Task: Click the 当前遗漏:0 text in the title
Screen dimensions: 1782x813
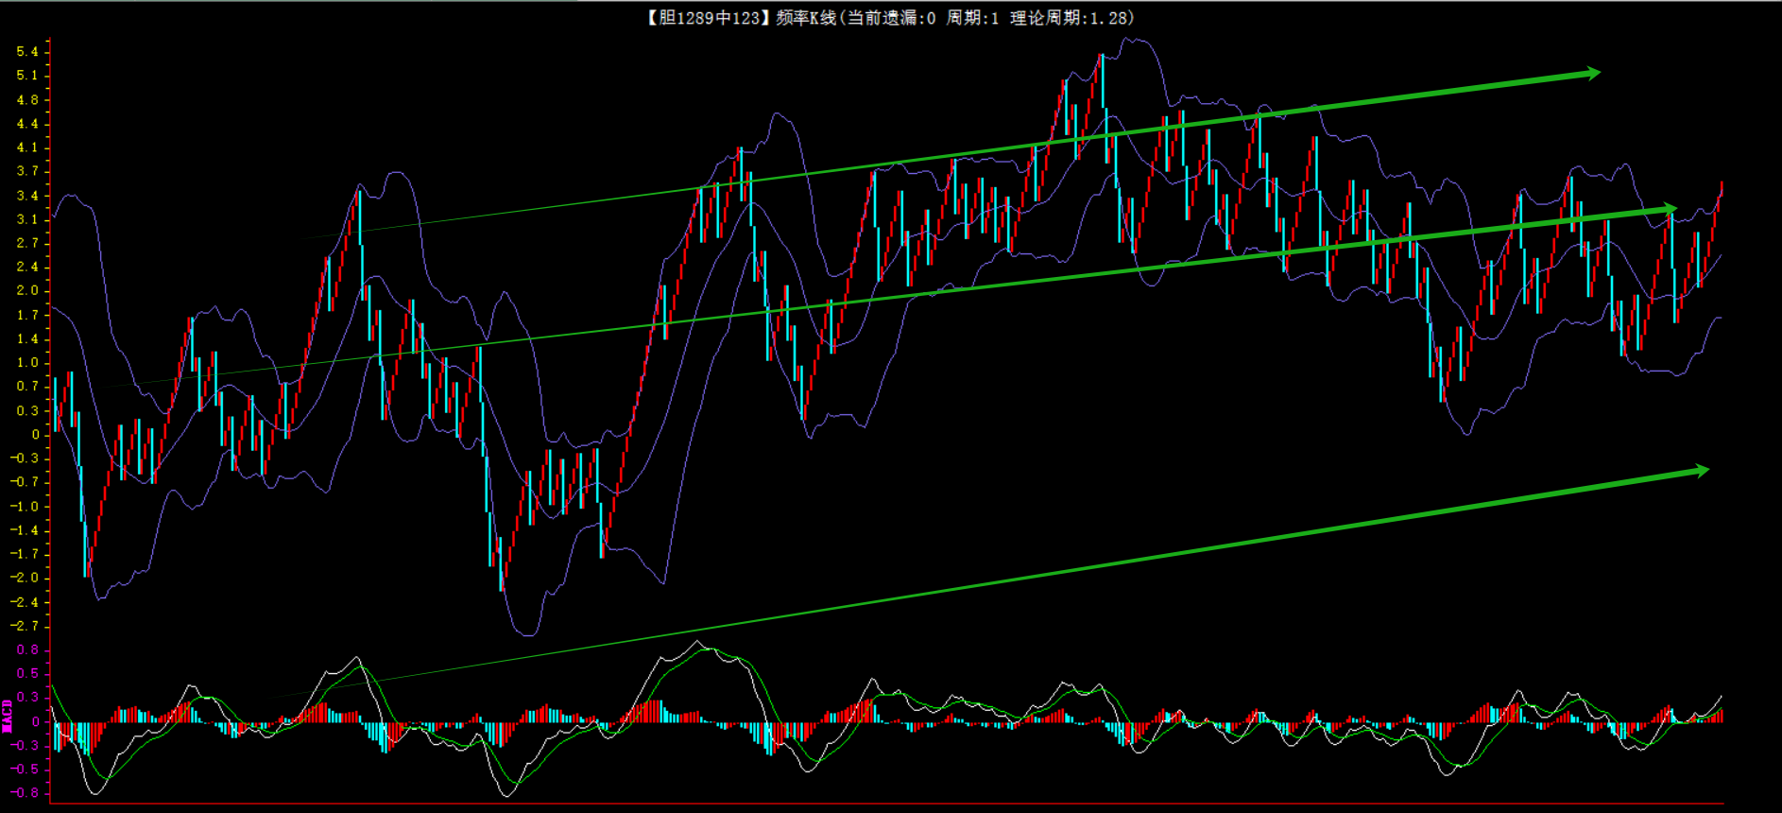Action: [x=891, y=18]
